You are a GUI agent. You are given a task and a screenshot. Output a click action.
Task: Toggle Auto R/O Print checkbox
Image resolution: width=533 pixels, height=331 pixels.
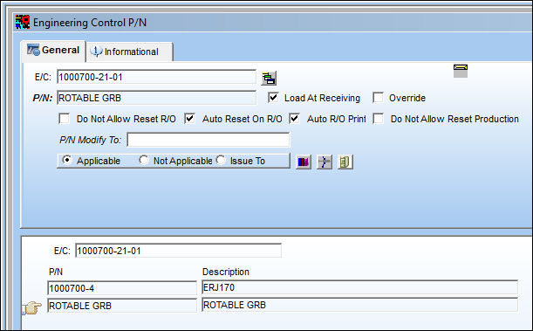point(294,119)
